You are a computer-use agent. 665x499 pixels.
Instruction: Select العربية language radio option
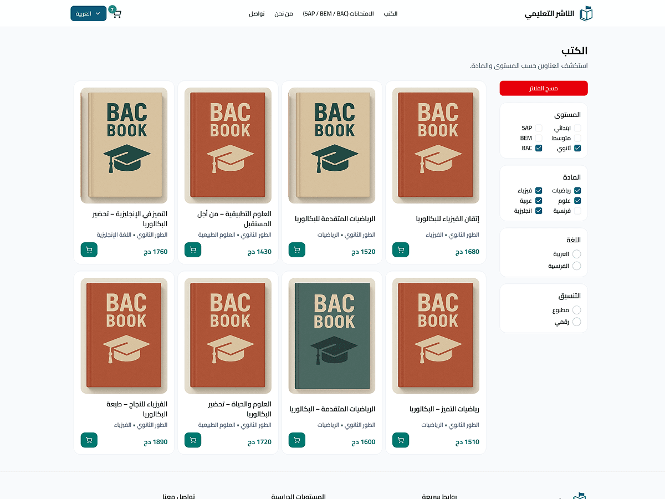point(576,254)
